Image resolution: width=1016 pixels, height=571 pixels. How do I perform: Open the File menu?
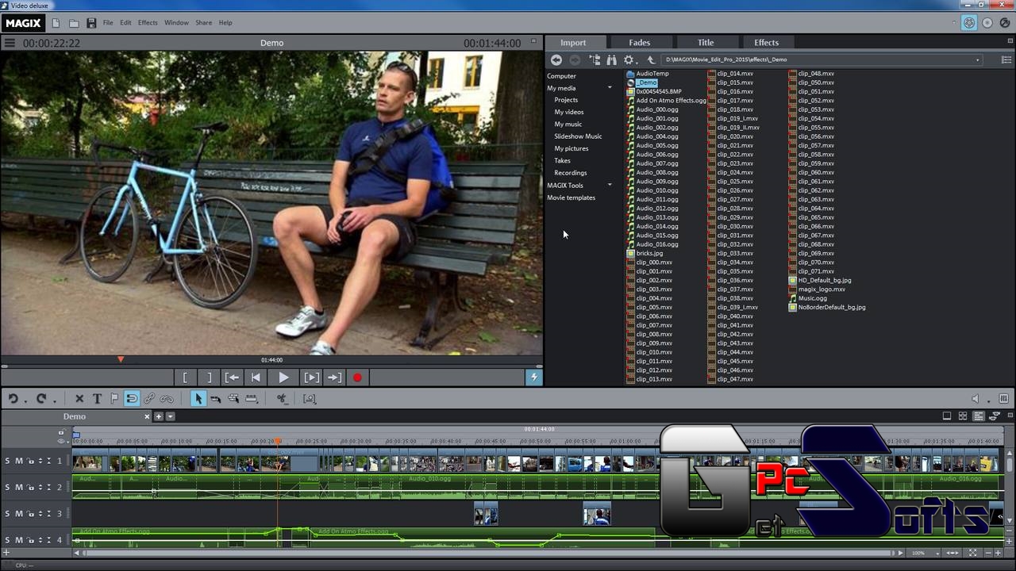click(x=108, y=23)
